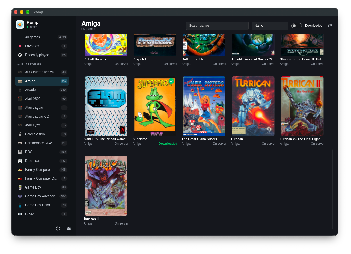Select All games in sidebar

coord(42,37)
